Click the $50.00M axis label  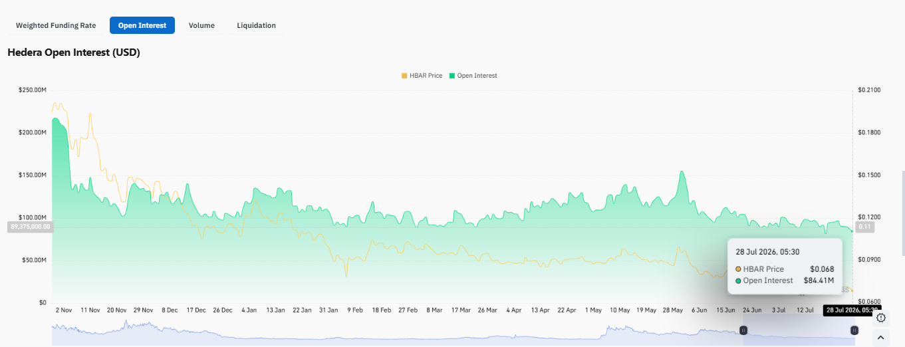(35, 260)
